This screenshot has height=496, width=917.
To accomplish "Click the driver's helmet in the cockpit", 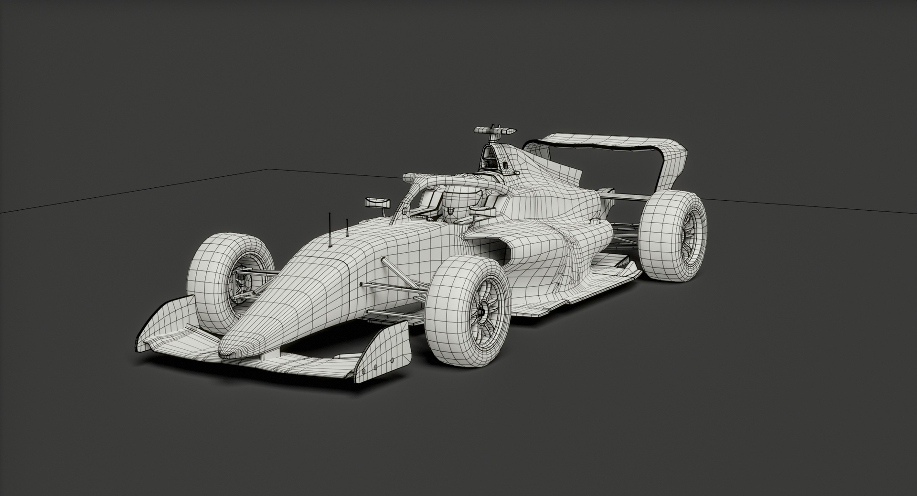I will [461, 204].
